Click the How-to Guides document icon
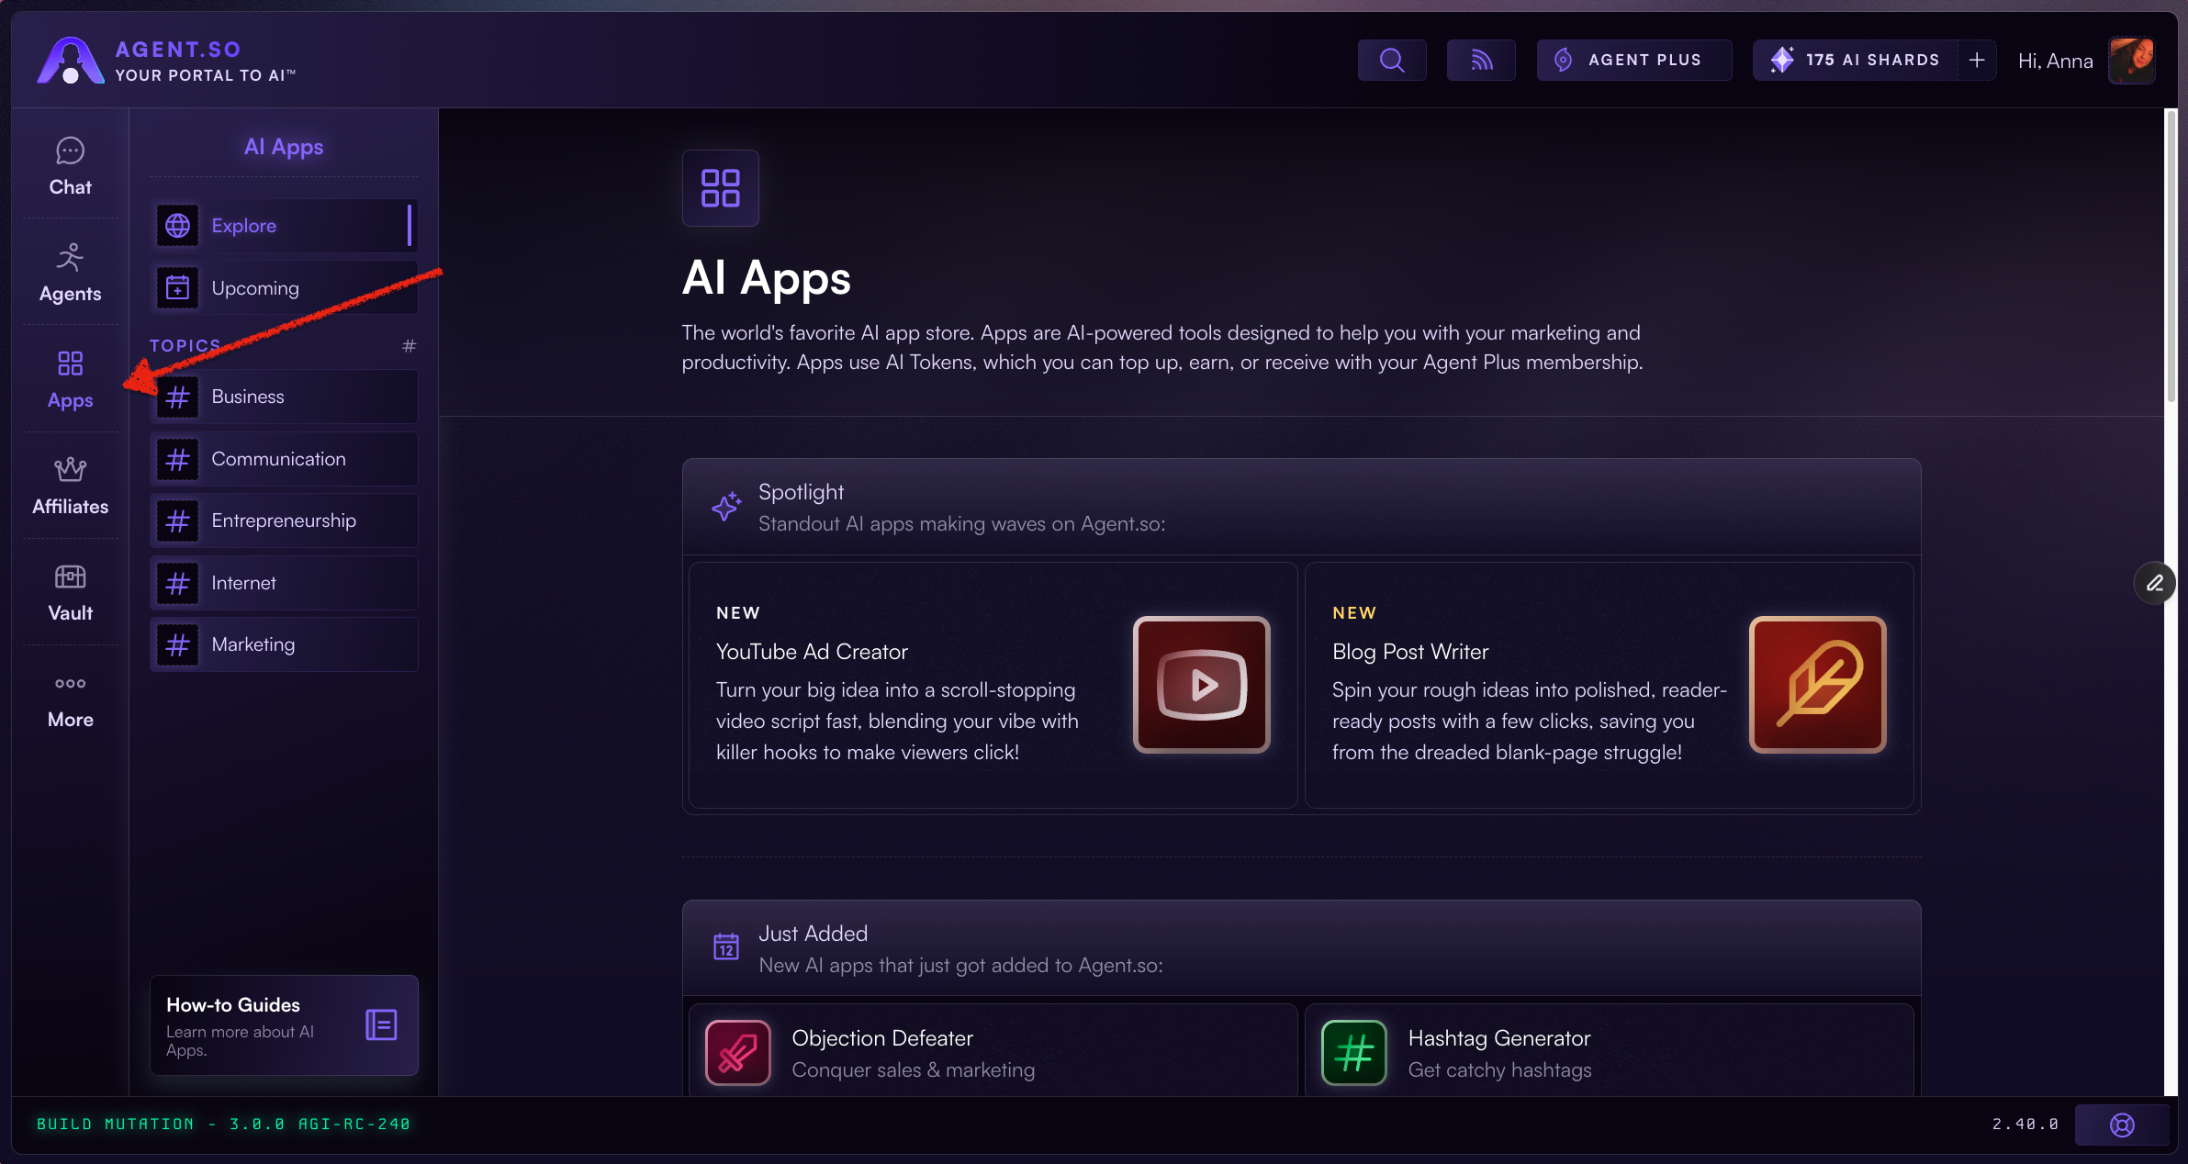Viewport: 2188px width, 1164px height. point(381,1024)
